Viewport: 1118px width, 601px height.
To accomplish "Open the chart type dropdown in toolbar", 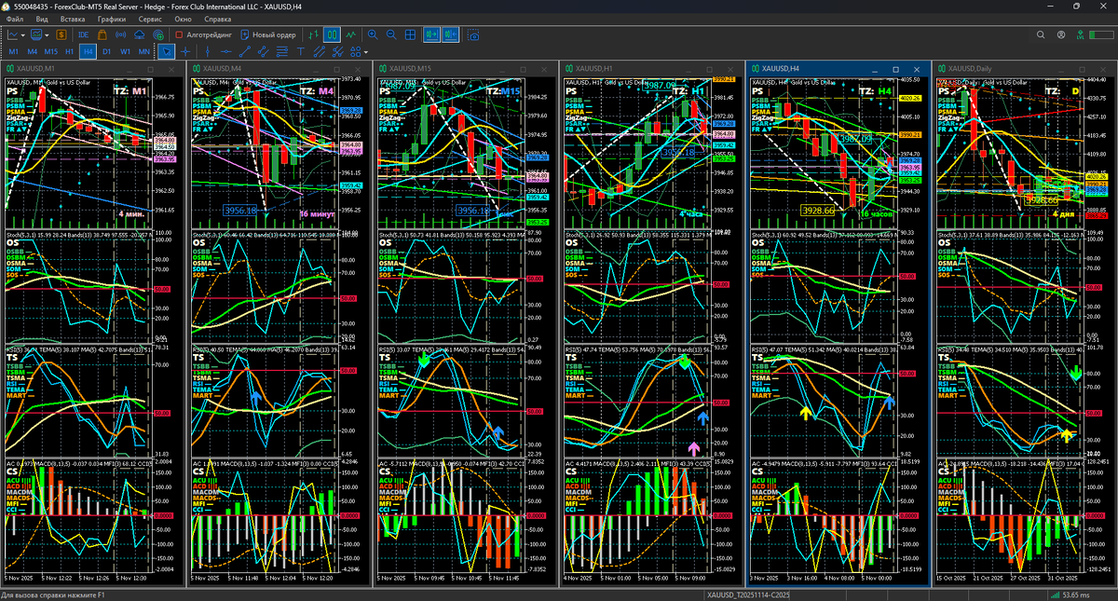I will tap(17, 34).
